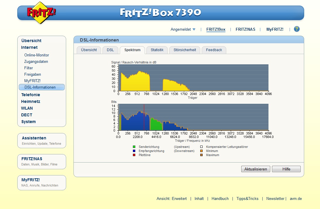Click the DSL-Informationen page heading
This screenshot has height=209, width=320.
[x=99, y=40]
